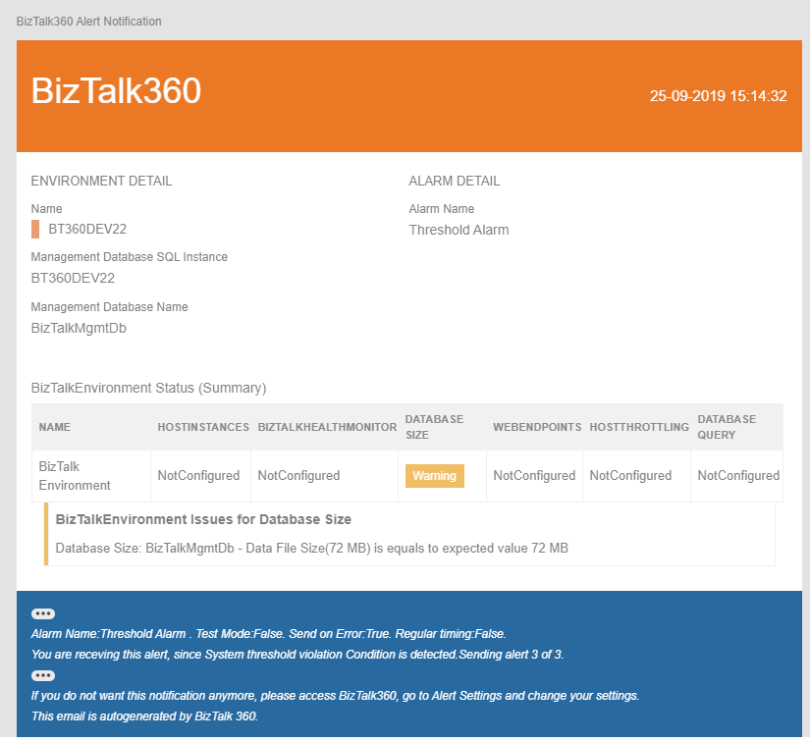Click the ALARM DETAIL heading
Screen dimensions: 810x742
tap(454, 181)
